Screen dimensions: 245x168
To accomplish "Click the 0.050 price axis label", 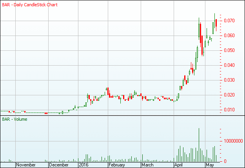I will coord(229,50).
